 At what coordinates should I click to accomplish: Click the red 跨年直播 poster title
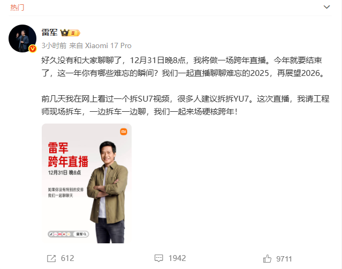(68, 162)
